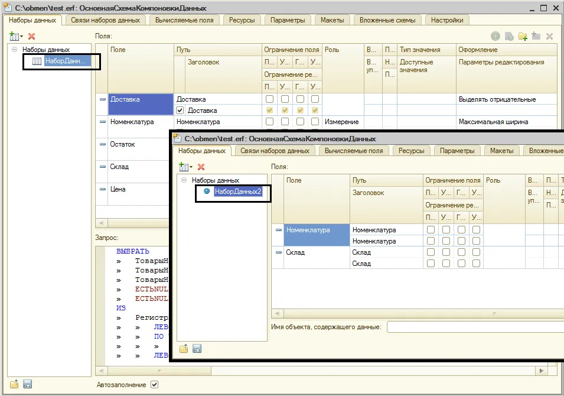Click the add data set icon in back window

click(x=14, y=37)
